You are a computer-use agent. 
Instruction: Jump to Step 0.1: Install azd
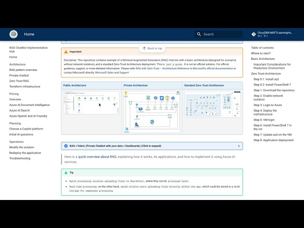point(266,79)
